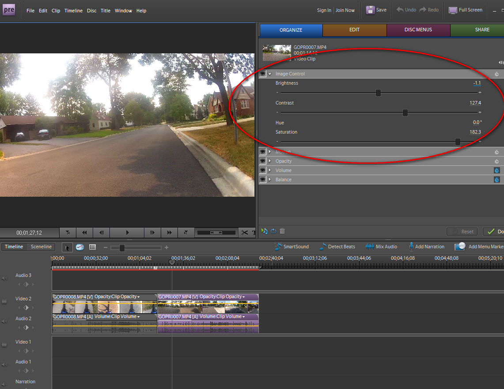
Task: Click the Saturation slider handle
Action: (x=458, y=142)
